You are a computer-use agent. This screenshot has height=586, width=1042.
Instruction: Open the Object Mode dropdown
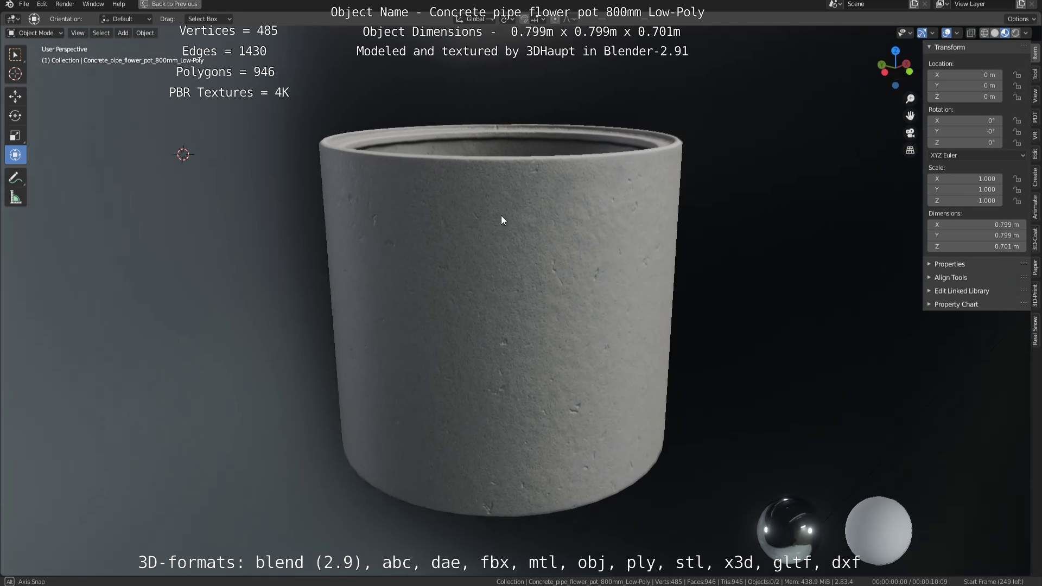(35, 33)
